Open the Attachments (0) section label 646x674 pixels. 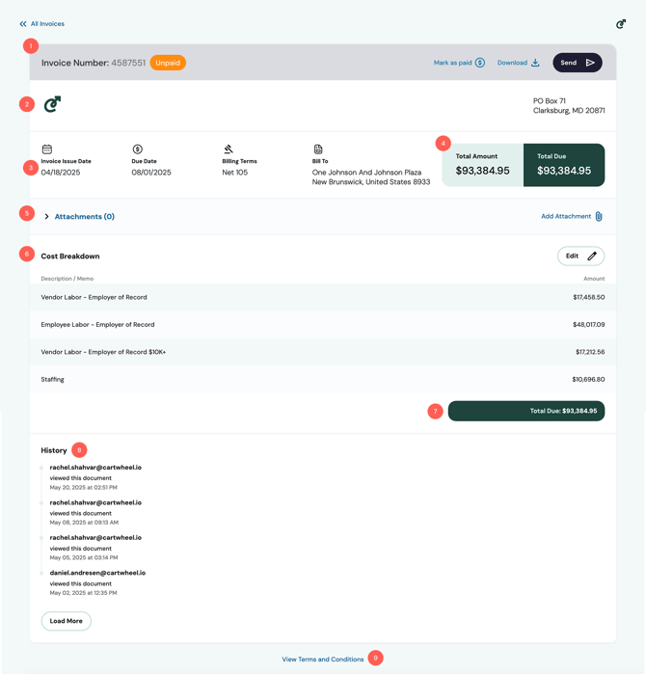click(x=85, y=216)
